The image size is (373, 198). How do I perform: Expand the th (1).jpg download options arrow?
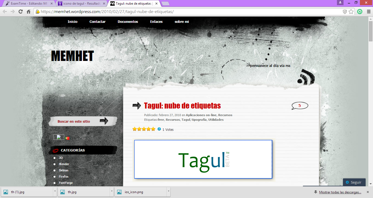tap(55, 192)
